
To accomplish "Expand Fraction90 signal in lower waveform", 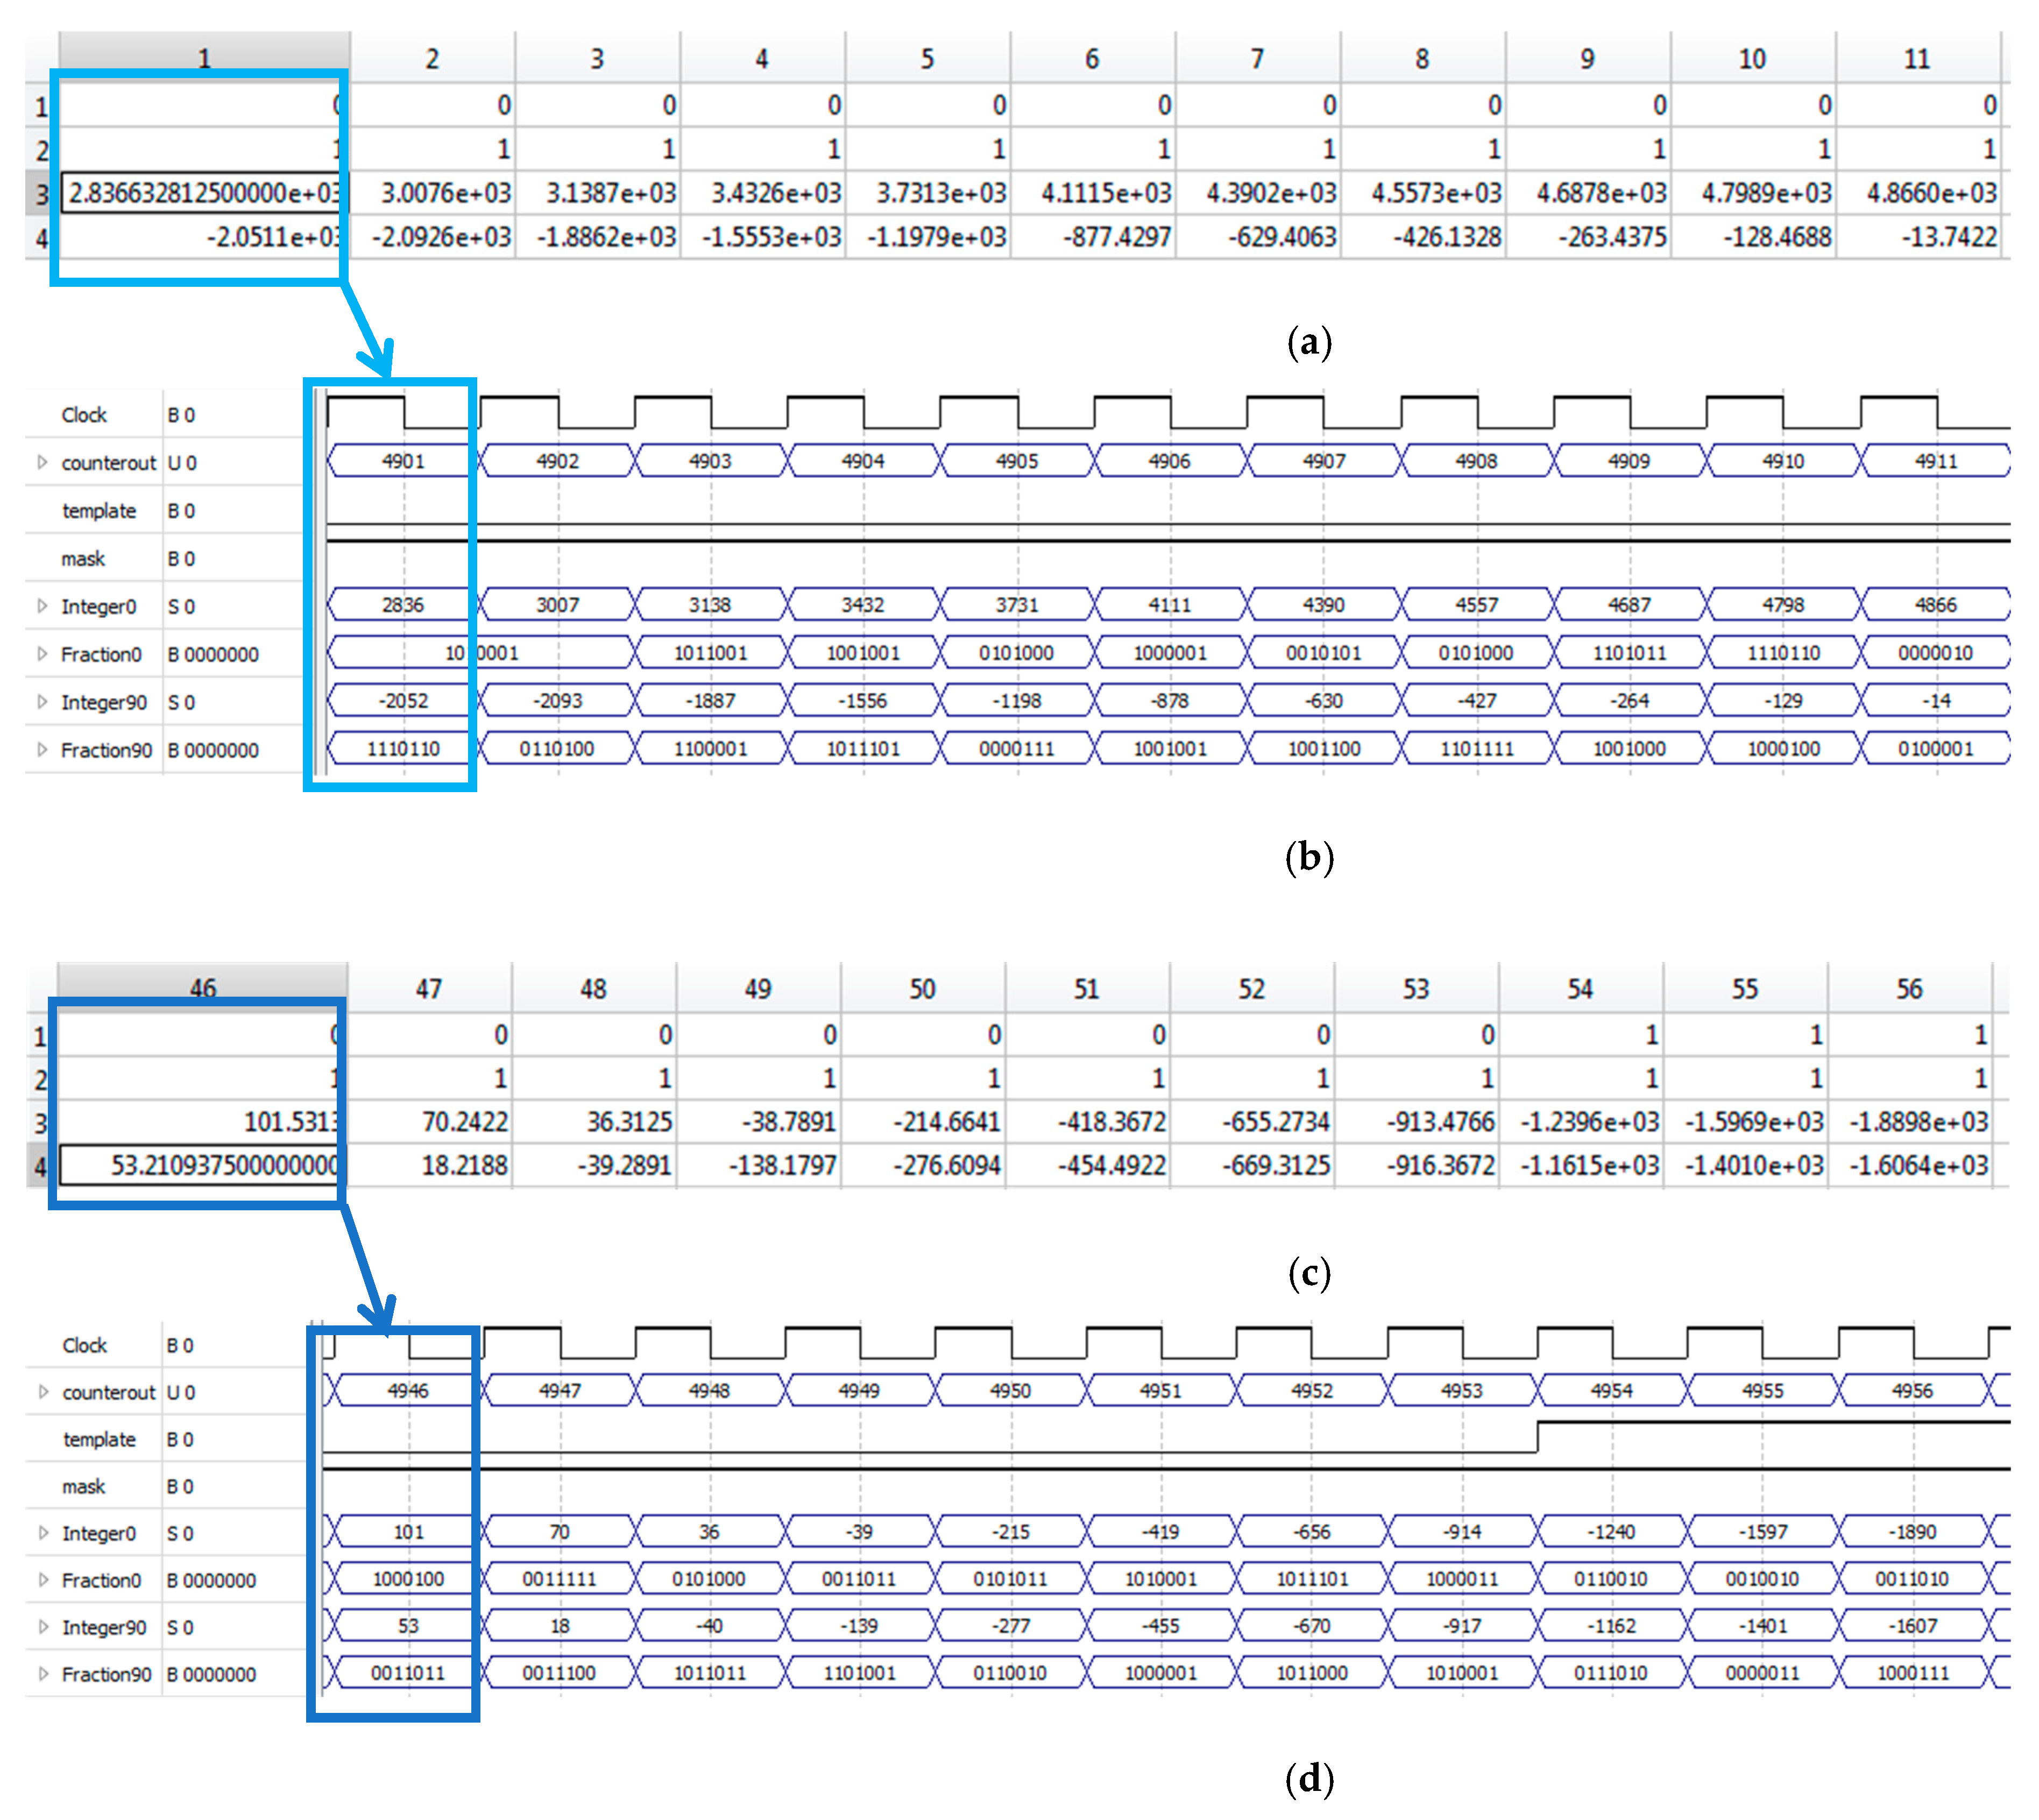I will 43,1674.
